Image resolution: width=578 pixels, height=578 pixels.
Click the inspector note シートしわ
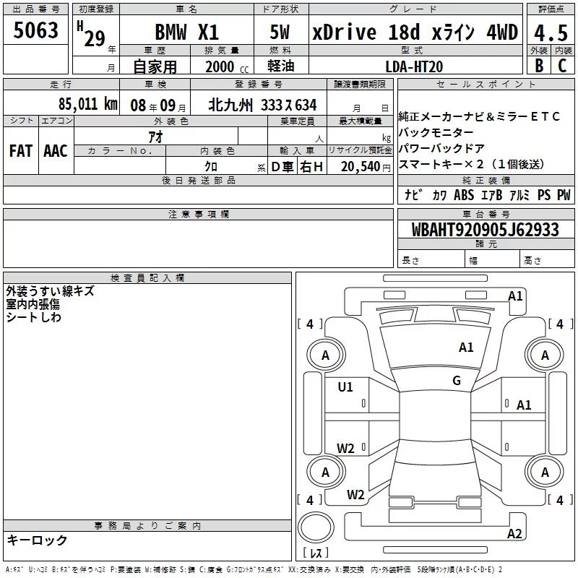(x=33, y=317)
